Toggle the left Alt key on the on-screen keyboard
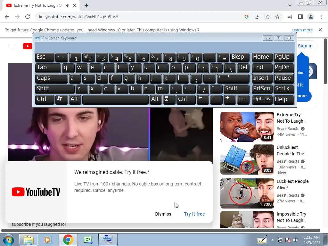The height and width of the screenshot is (246, 328). pyautogui.click(x=75, y=100)
